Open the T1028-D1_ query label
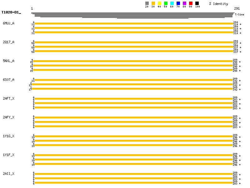This screenshot has width=250, height=188. (11, 13)
